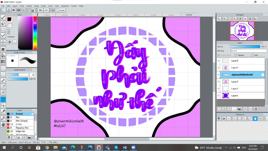Open the dropdown arrow in the Layer panel's bottom bar

pos(236,109)
